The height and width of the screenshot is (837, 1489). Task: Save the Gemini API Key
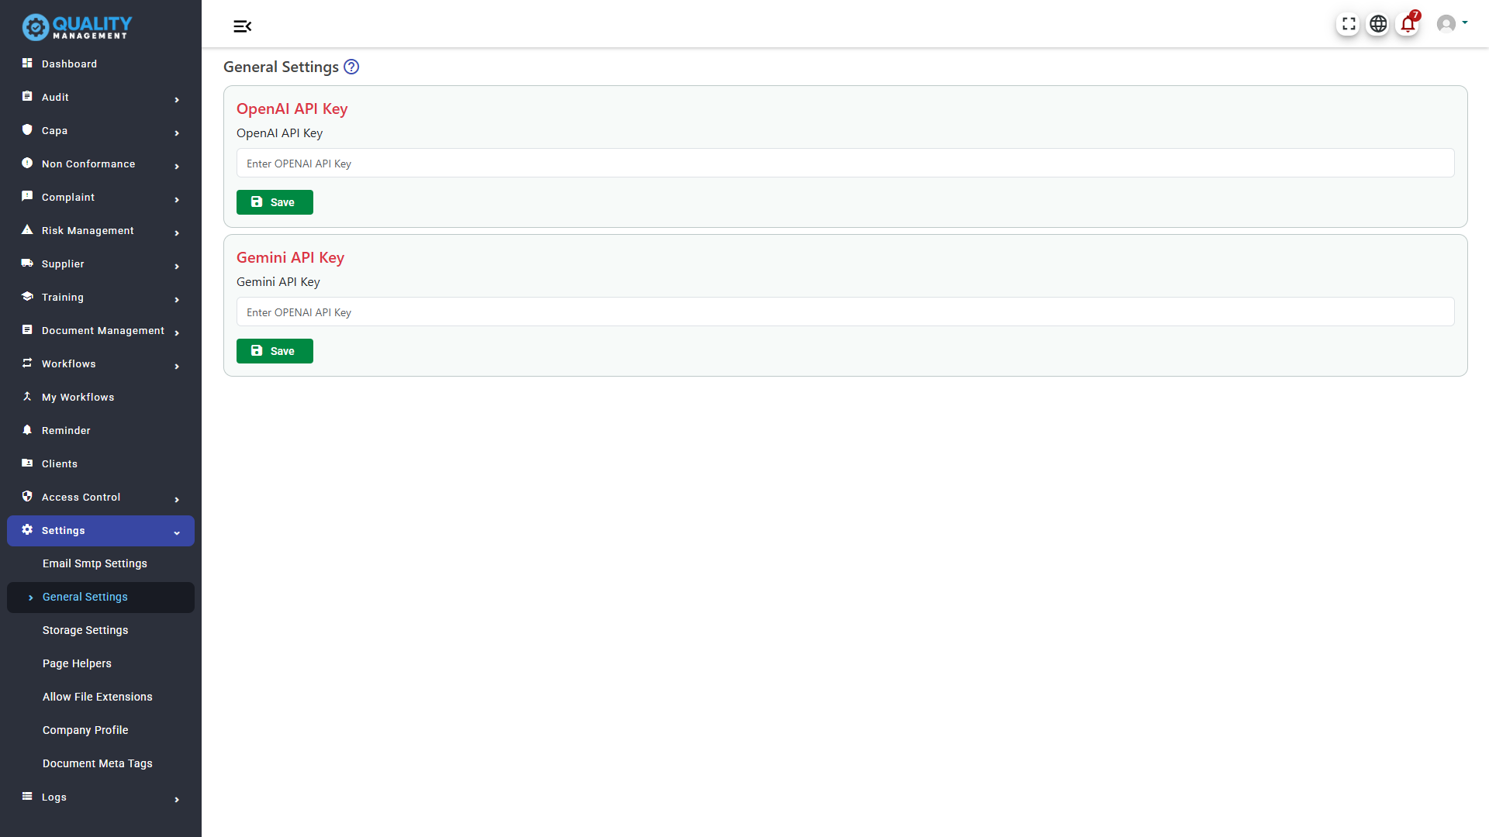tap(275, 351)
